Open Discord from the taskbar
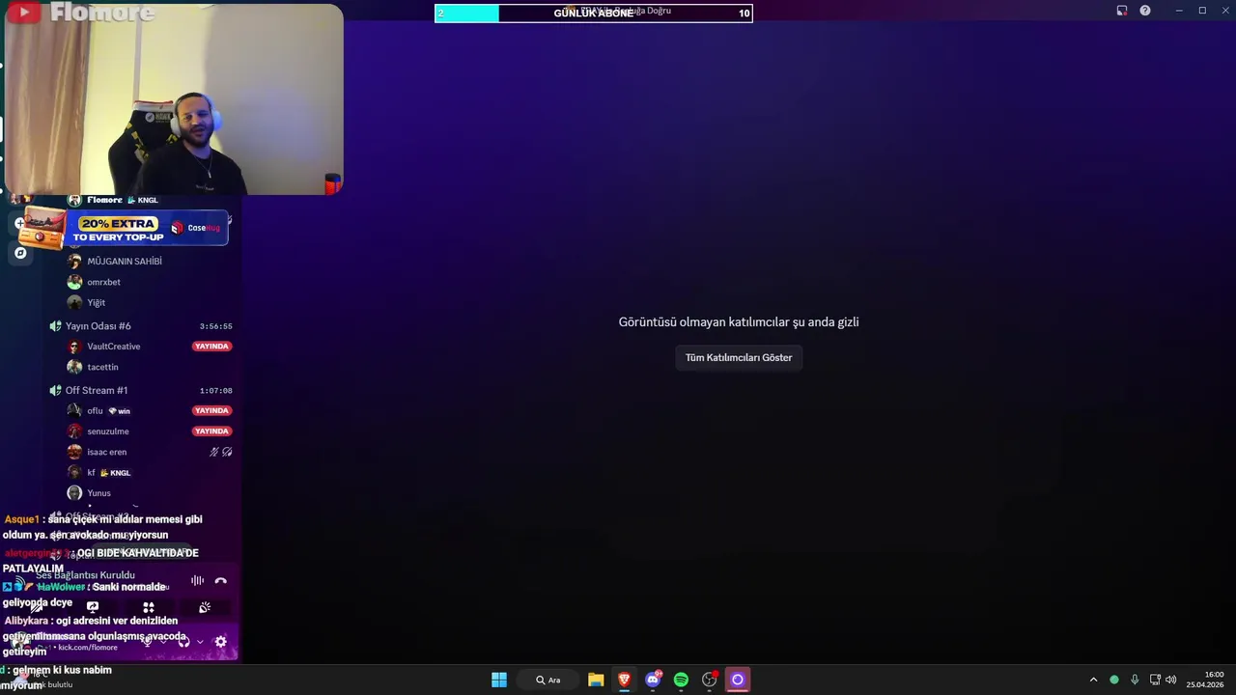1236x695 pixels. [x=653, y=680]
